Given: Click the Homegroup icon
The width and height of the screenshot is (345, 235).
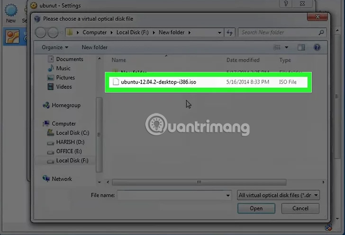Looking at the screenshot, I should 46,105.
